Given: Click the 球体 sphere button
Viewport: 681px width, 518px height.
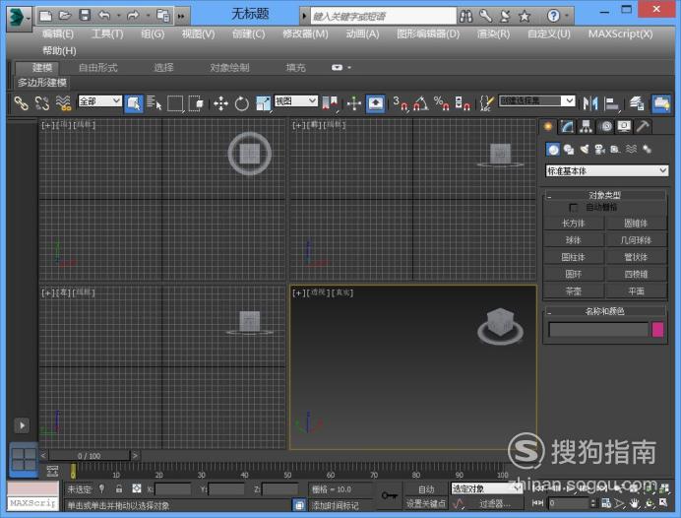Looking at the screenshot, I should click(x=574, y=240).
